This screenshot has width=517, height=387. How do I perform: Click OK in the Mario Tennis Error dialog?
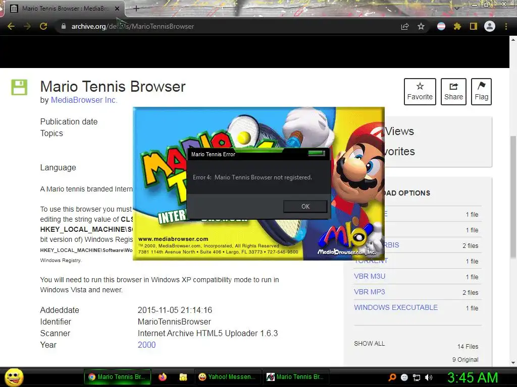(x=305, y=206)
